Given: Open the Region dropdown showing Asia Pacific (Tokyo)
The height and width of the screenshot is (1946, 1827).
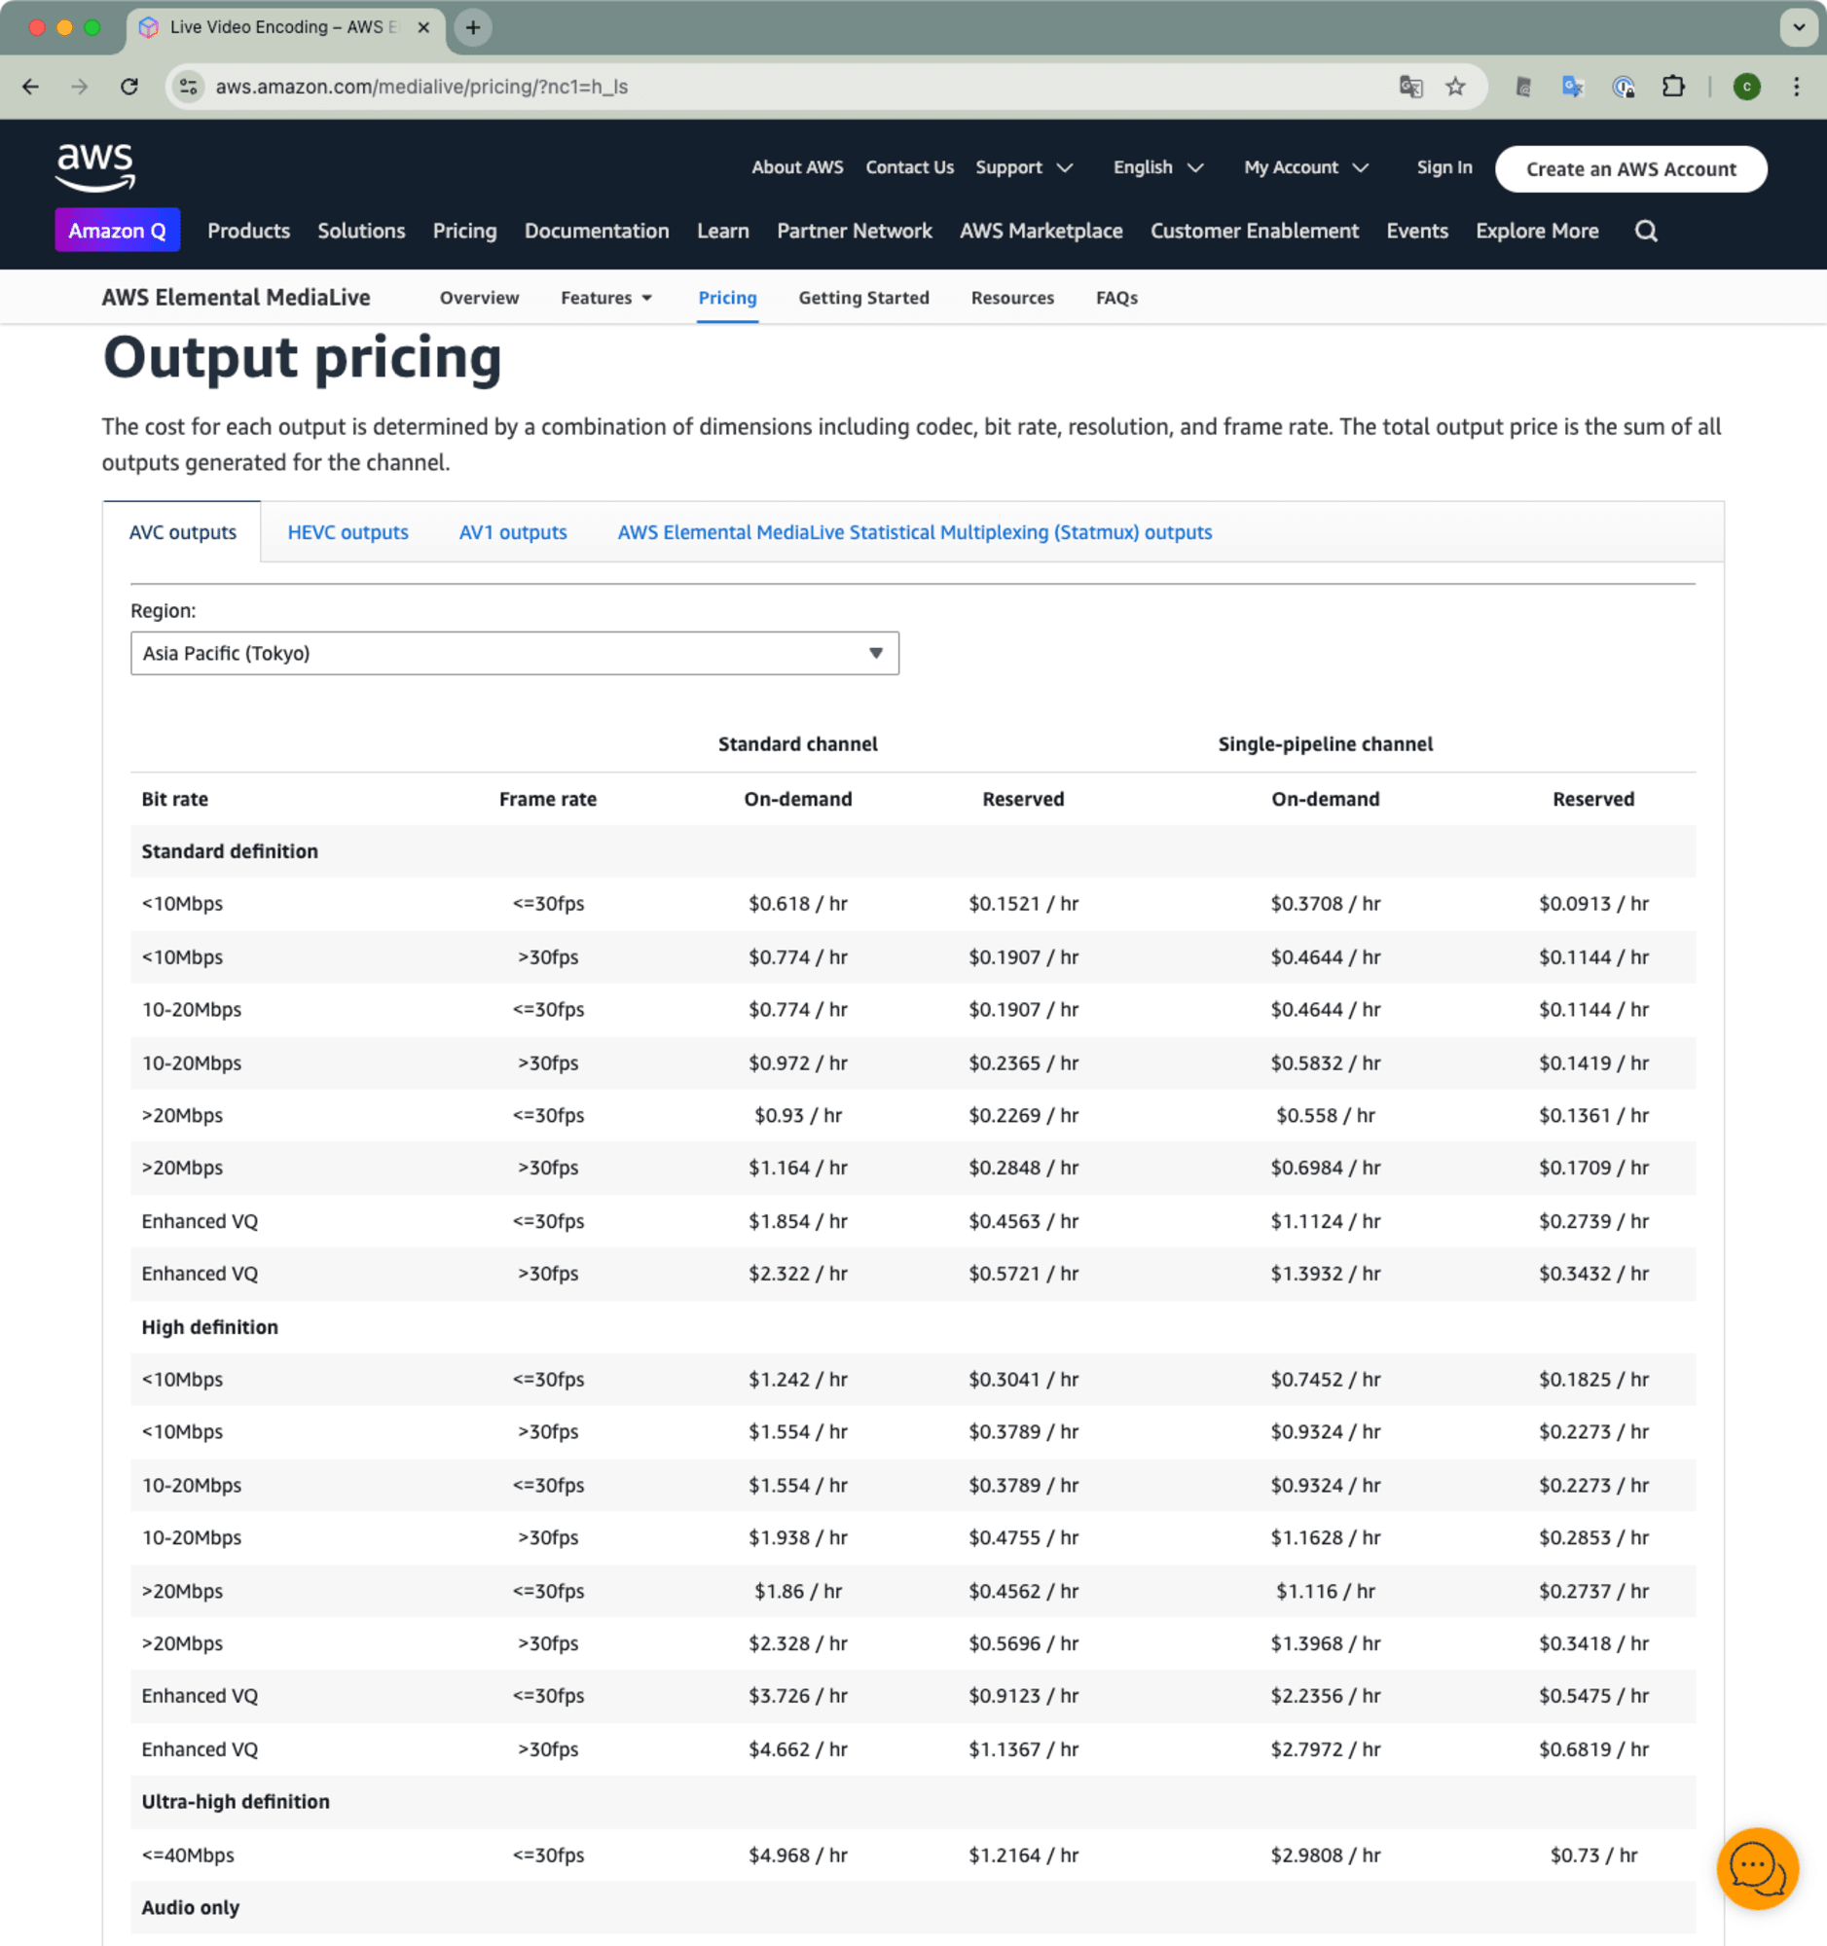Looking at the screenshot, I should tap(514, 653).
